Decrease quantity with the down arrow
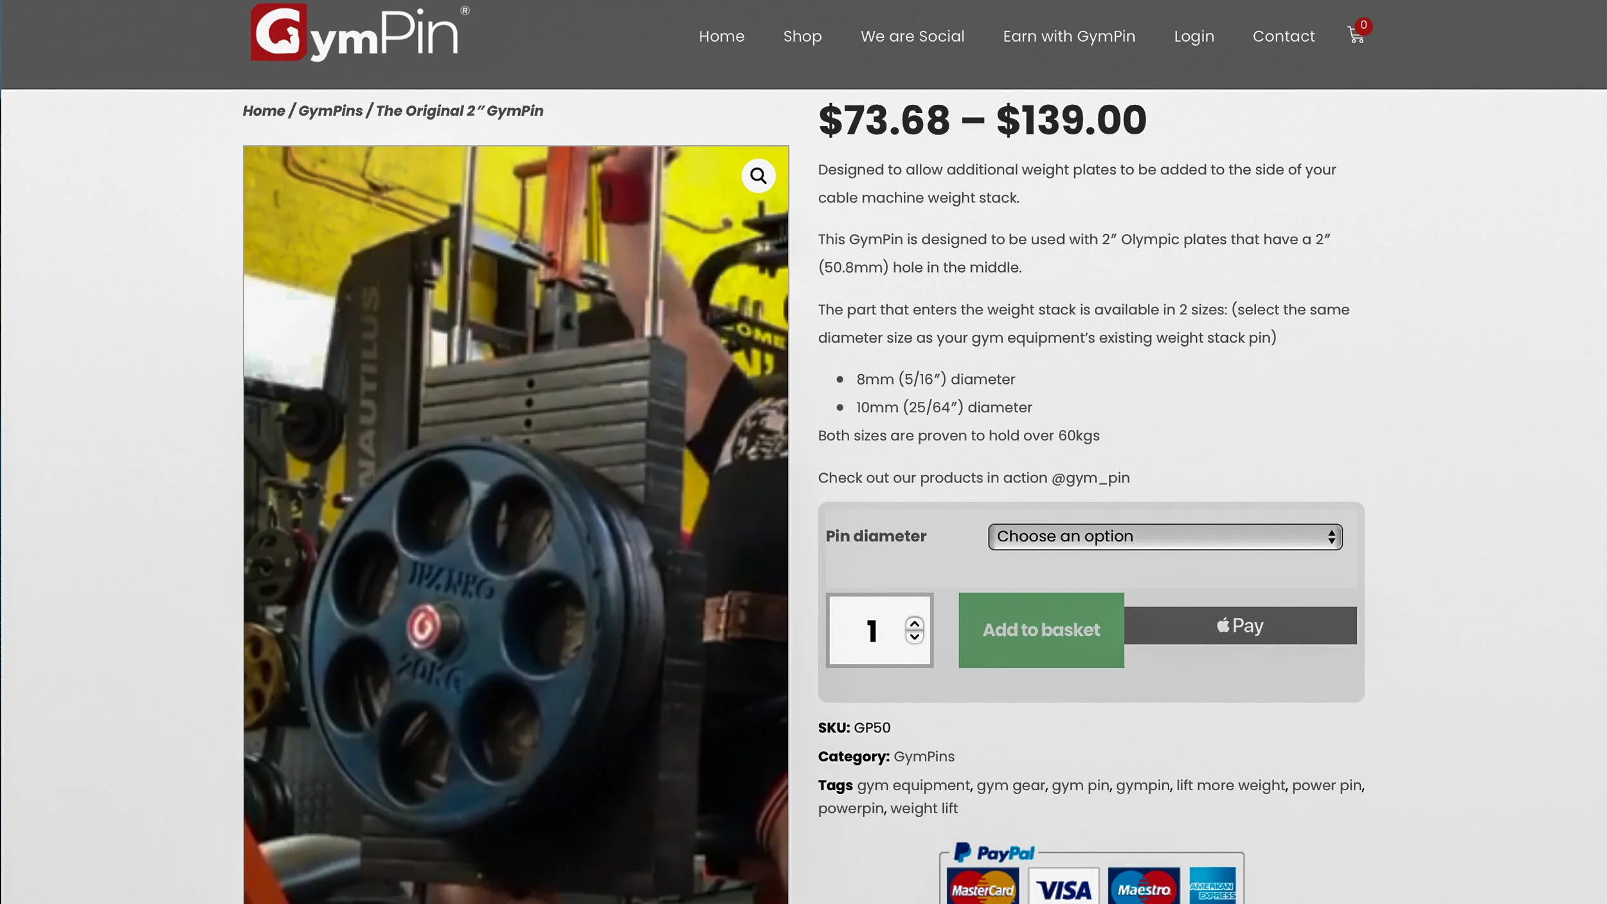Viewport: 1607px width, 904px height. (x=914, y=637)
